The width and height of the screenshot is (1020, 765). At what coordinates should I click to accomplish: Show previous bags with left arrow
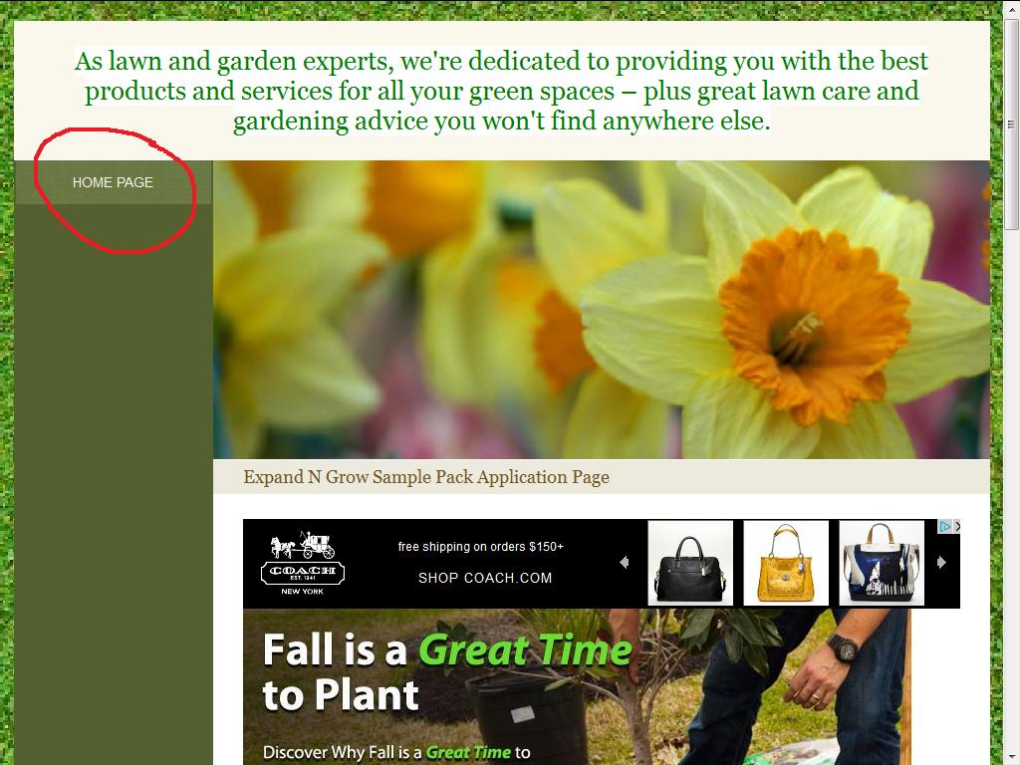click(x=625, y=562)
